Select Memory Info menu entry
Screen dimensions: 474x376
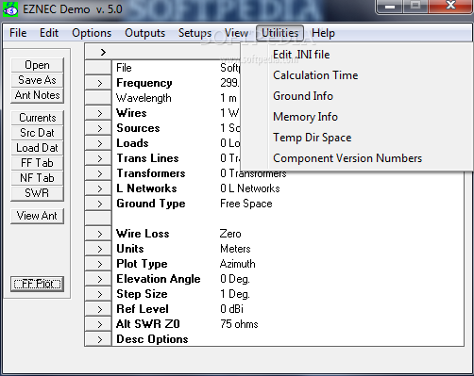pos(356,117)
